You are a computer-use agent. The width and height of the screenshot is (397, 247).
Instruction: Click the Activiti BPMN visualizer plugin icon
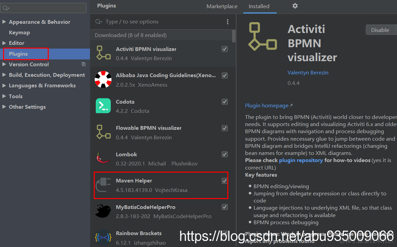(x=103, y=53)
